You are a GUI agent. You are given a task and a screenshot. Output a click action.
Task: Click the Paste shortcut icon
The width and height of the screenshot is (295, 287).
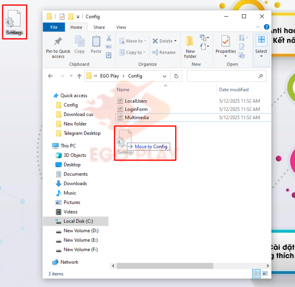coord(109,55)
